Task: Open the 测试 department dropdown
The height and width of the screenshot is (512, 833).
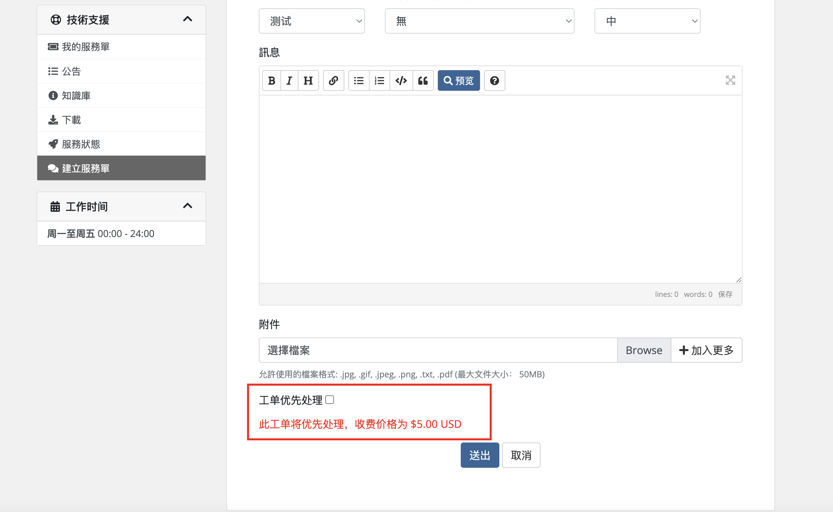Action: point(311,21)
